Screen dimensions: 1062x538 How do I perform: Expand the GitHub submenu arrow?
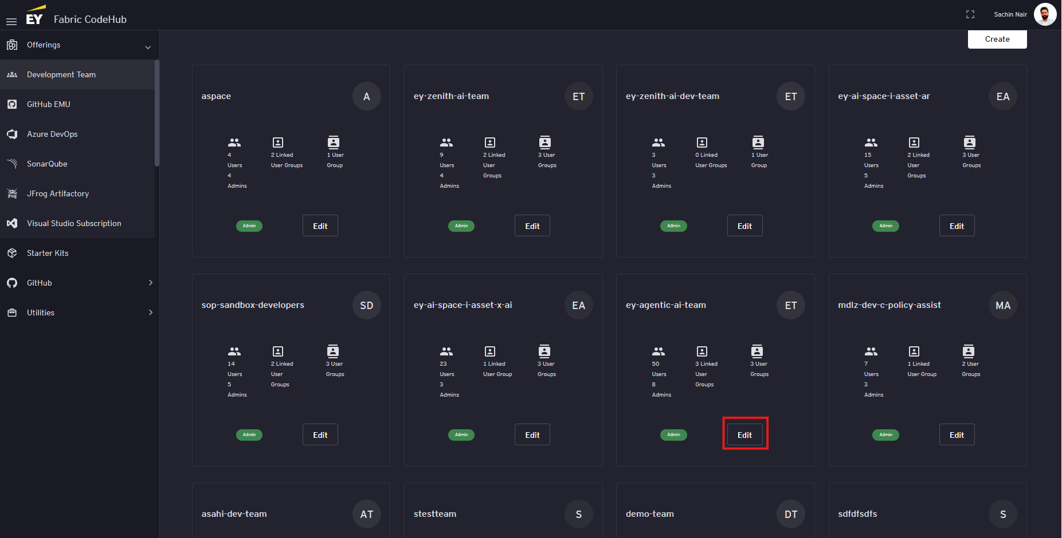point(151,283)
